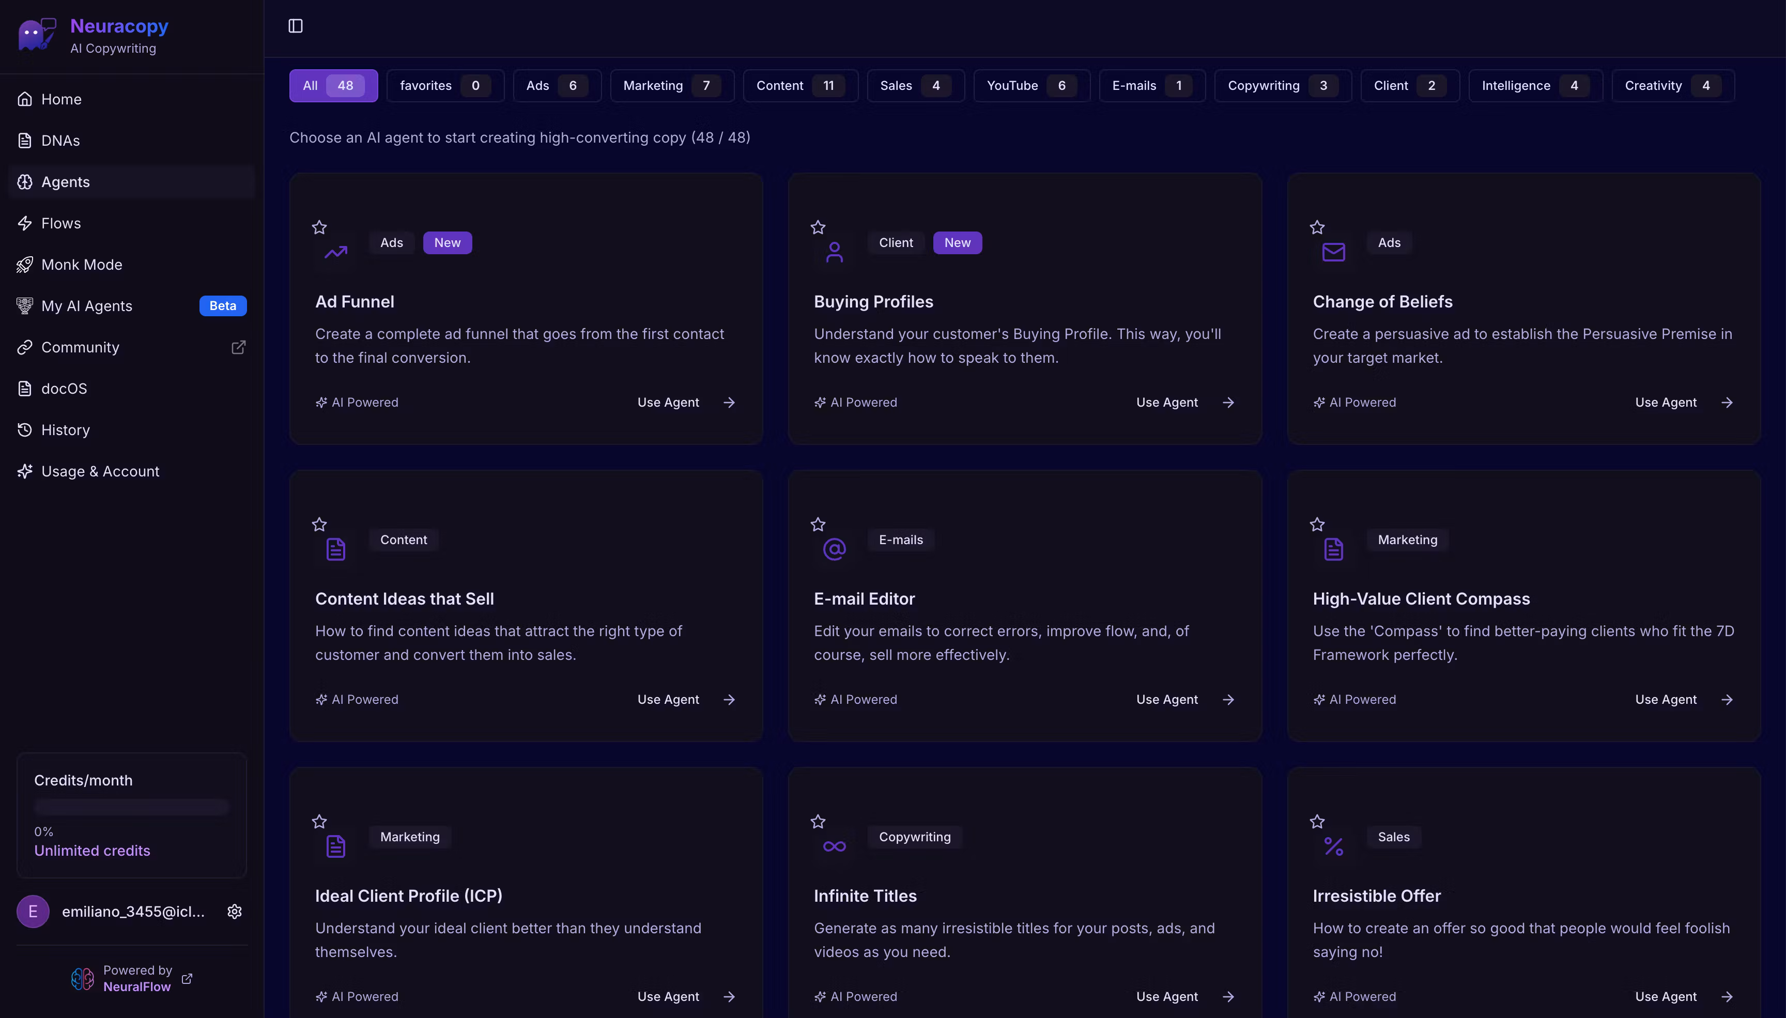The width and height of the screenshot is (1786, 1018).
Task: Open Monk Mode from sidebar
Action: (82, 264)
